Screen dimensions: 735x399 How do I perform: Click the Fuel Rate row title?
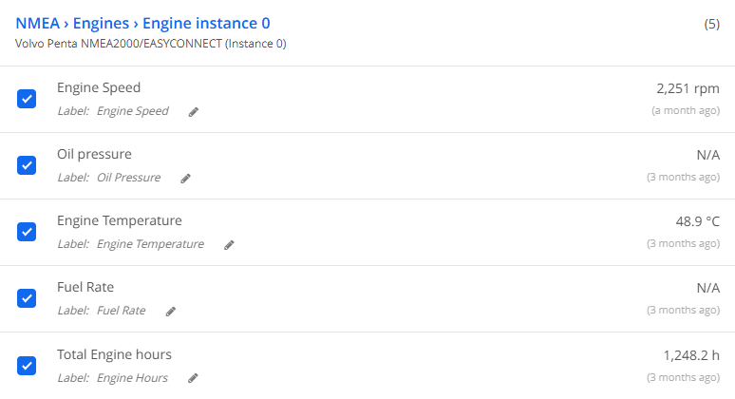85,287
